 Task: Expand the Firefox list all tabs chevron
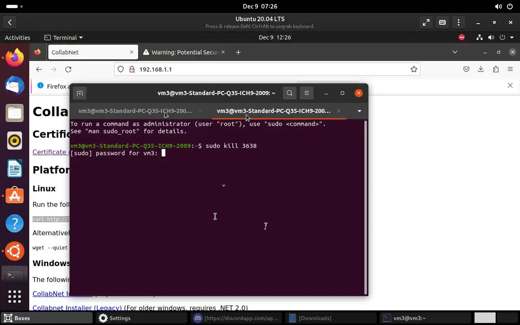pos(455,52)
